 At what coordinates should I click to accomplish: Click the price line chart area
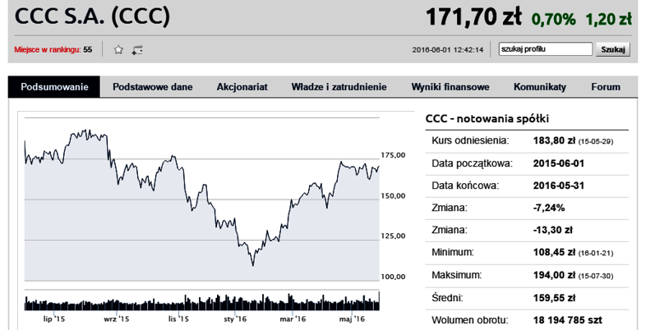pyautogui.click(x=201, y=197)
